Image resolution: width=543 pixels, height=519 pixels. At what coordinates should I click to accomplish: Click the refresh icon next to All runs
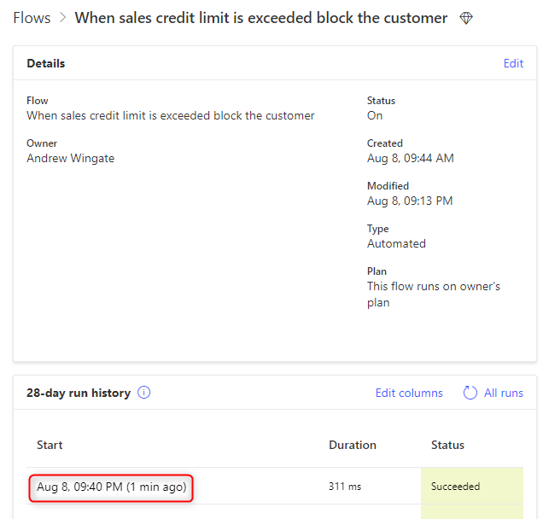pyautogui.click(x=470, y=393)
